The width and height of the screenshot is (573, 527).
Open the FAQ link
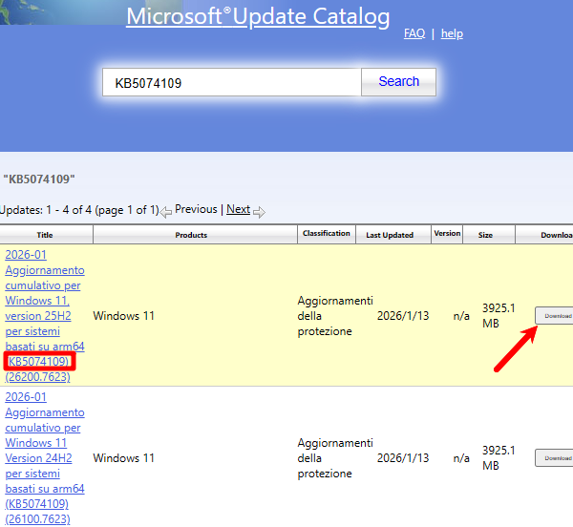tap(414, 33)
